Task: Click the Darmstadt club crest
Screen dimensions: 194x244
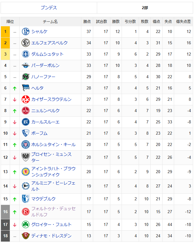Action: pos(25,54)
